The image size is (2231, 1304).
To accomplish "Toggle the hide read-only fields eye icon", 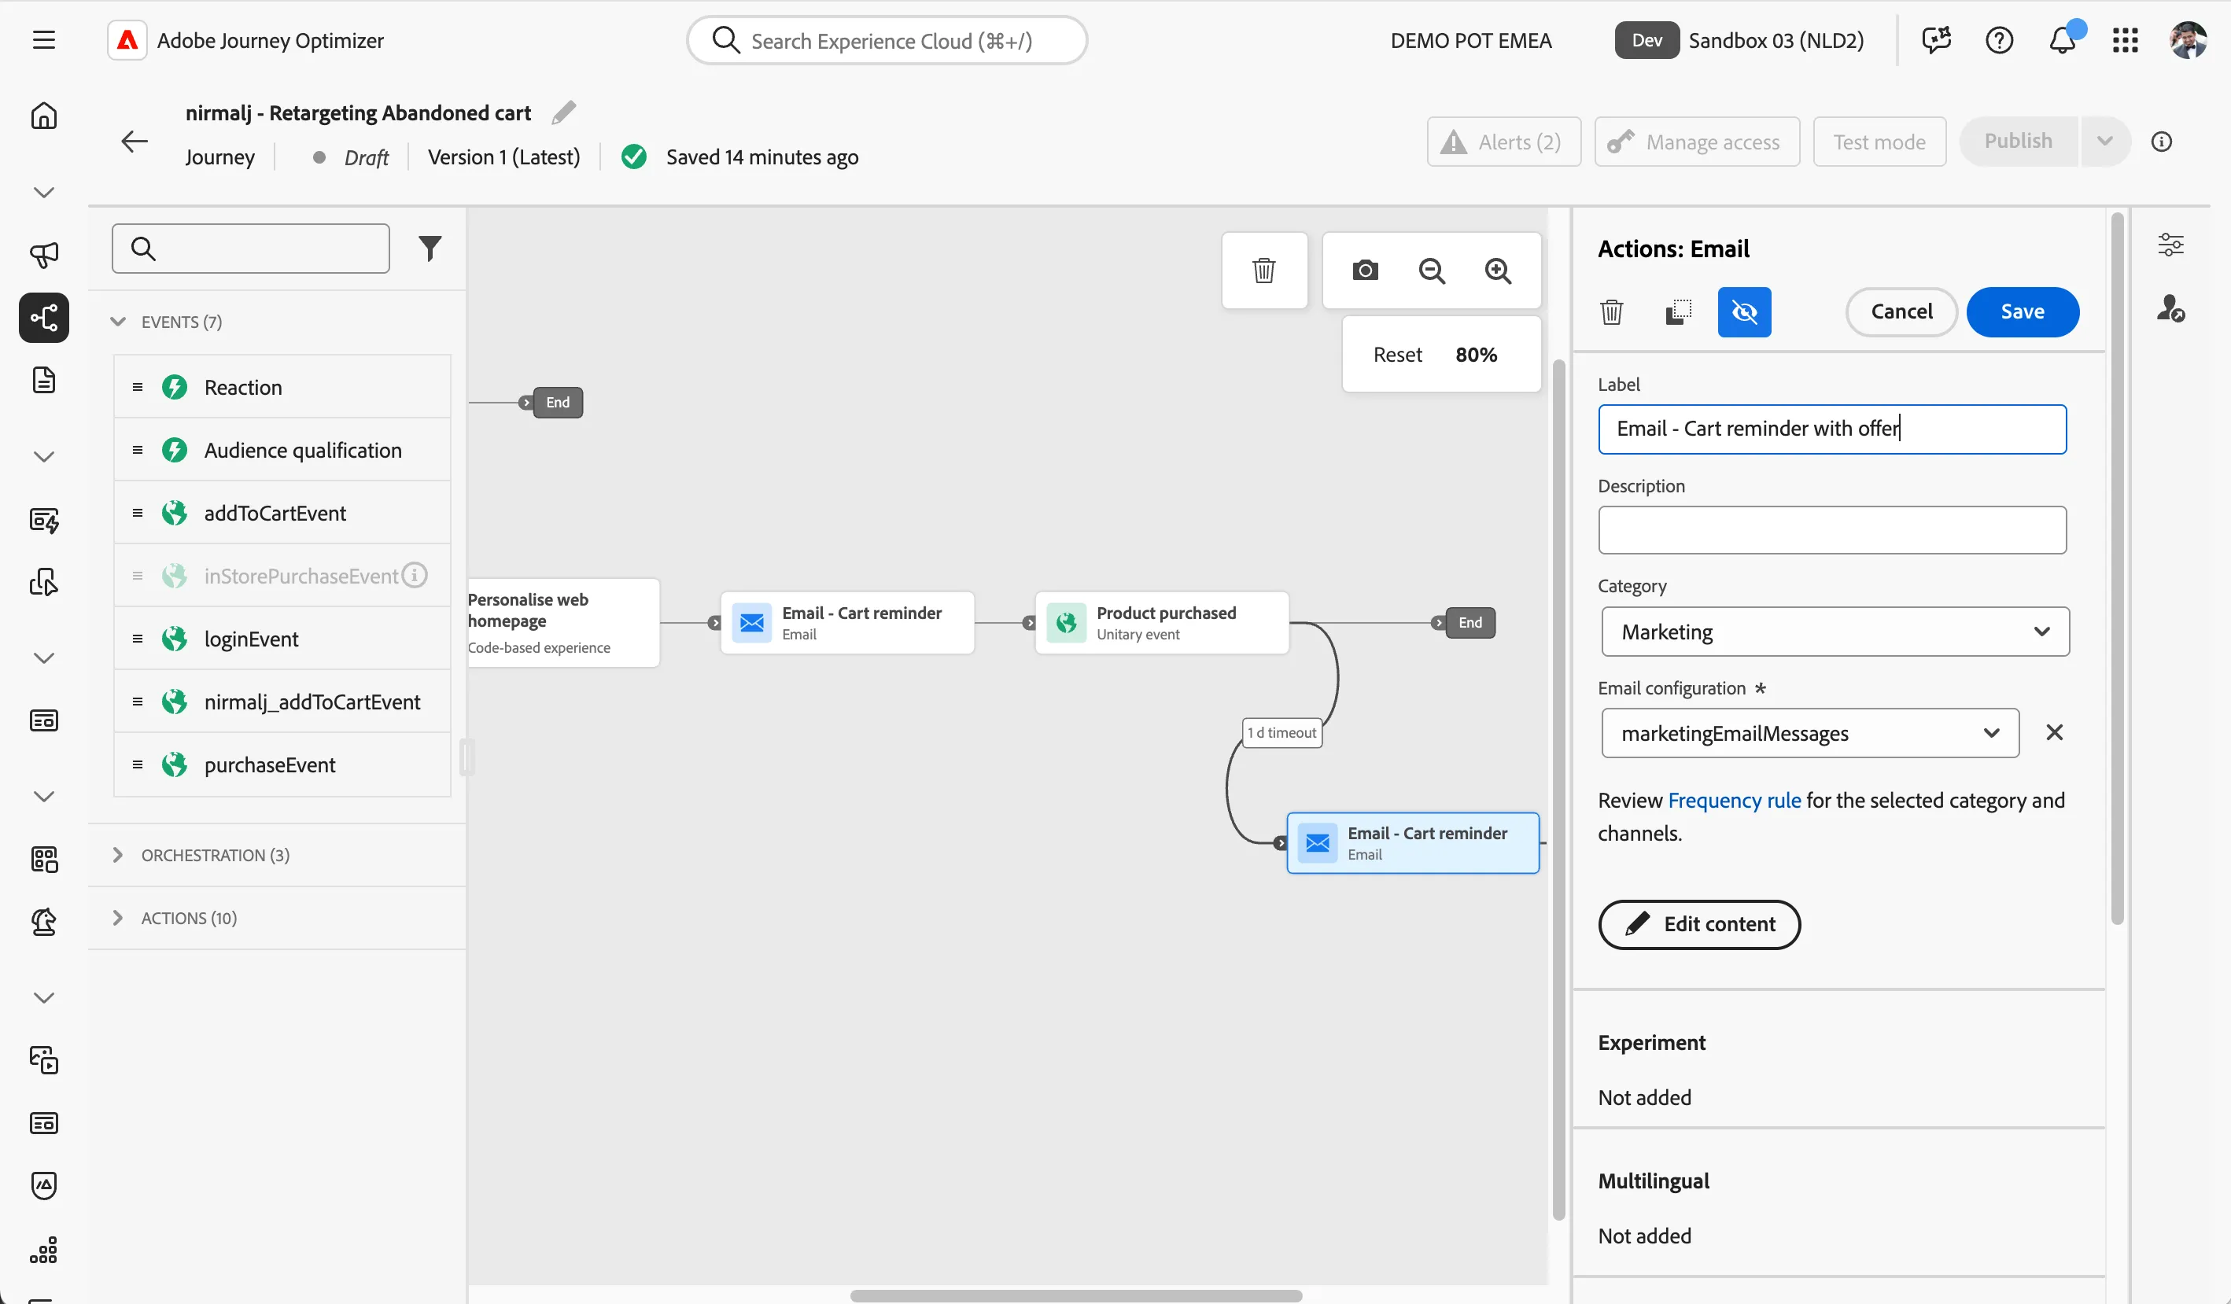I will click(1744, 311).
